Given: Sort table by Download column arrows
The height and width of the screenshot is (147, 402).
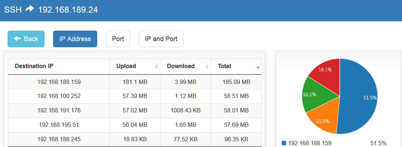Looking at the screenshot, I should 207,67.
